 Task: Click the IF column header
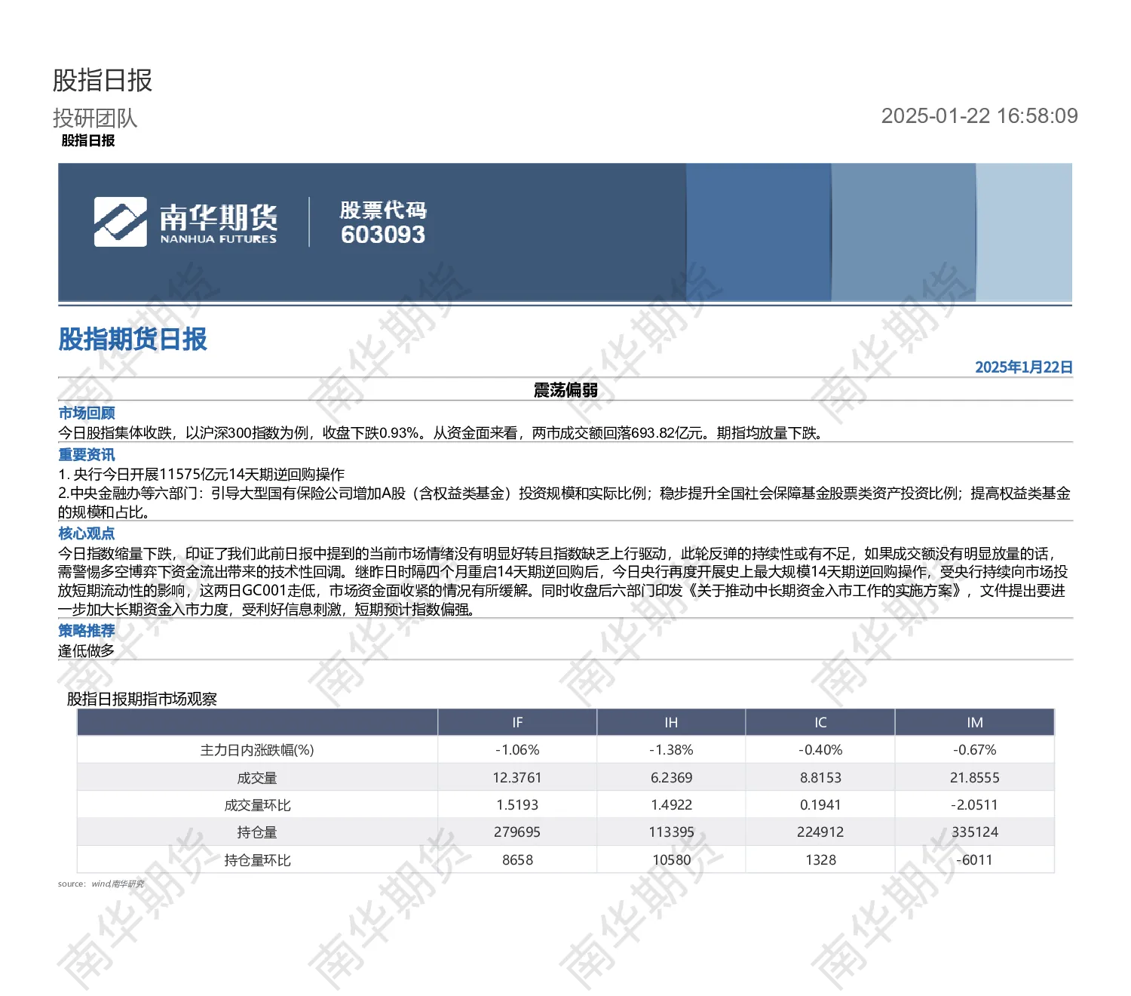click(517, 722)
